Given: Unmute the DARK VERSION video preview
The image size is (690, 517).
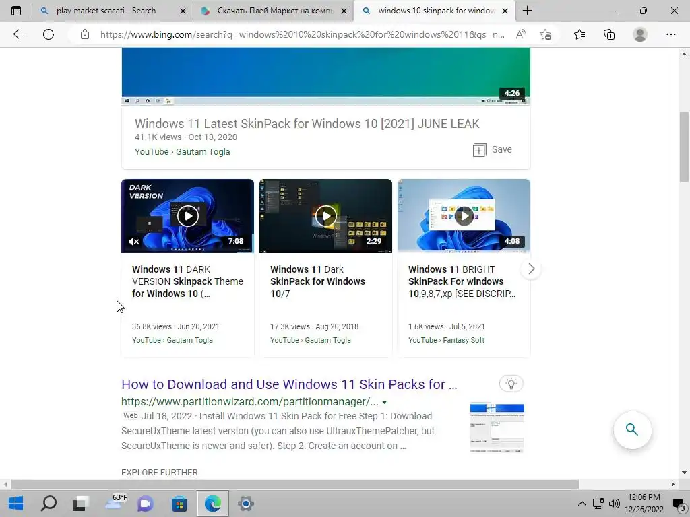Looking at the screenshot, I should (134, 242).
